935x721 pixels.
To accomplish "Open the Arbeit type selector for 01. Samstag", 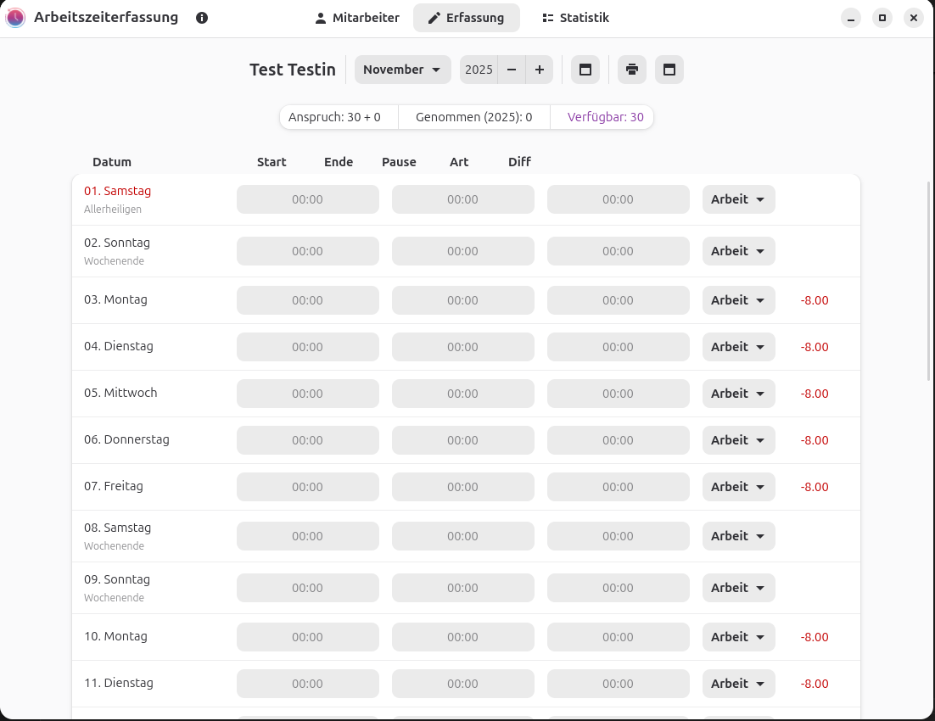I will (x=738, y=199).
